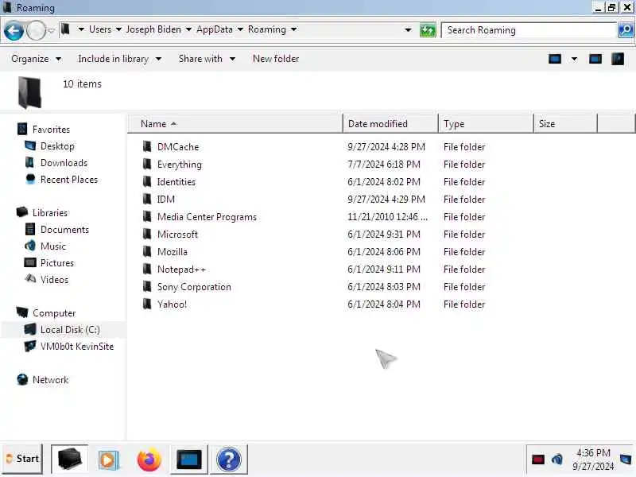Select Favorites in navigation pane
The height and width of the screenshot is (477, 636).
[x=51, y=130]
